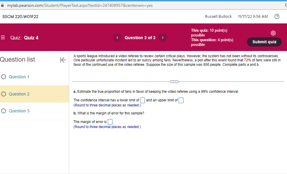Click the 'Question list' heading
Screen dimensions: 287x174
pos(18,59)
